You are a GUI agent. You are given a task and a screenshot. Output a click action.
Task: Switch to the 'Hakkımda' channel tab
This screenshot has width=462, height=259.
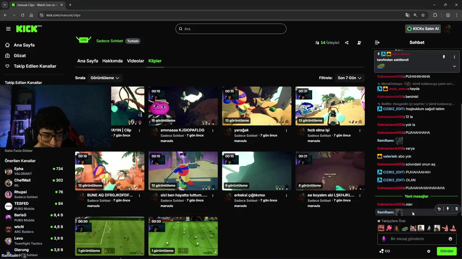[113, 61]
